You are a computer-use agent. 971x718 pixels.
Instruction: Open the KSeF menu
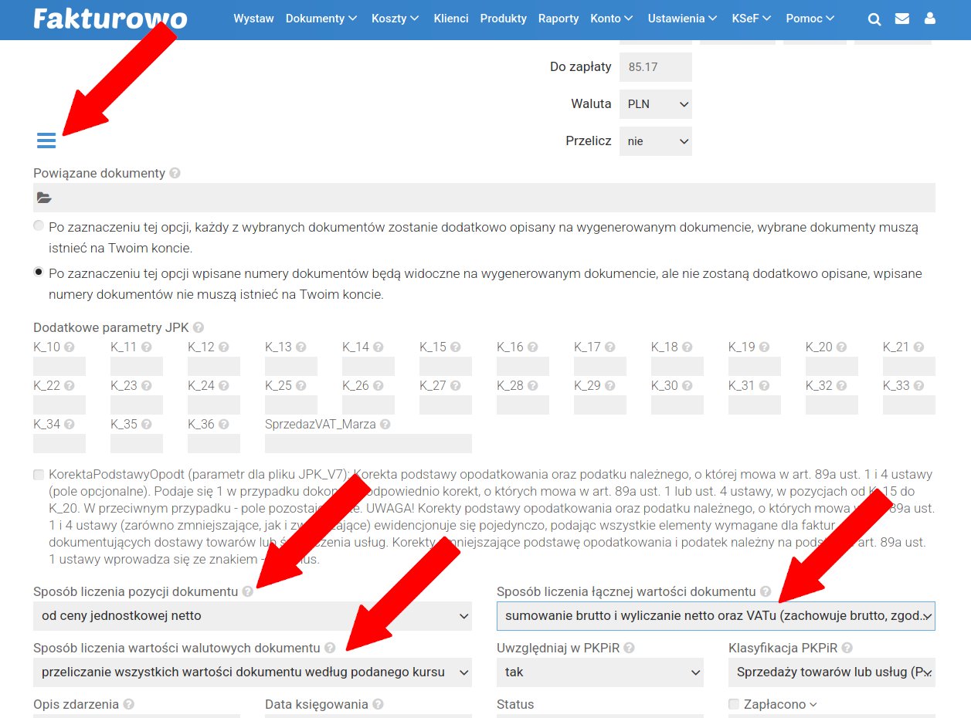tap(751, 19)
